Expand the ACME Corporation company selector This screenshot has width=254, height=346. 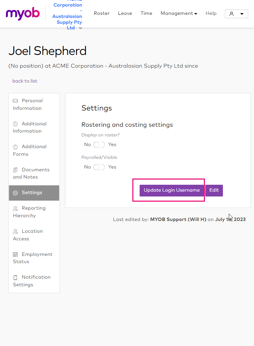pyautogui.click(x=81, y=28)
